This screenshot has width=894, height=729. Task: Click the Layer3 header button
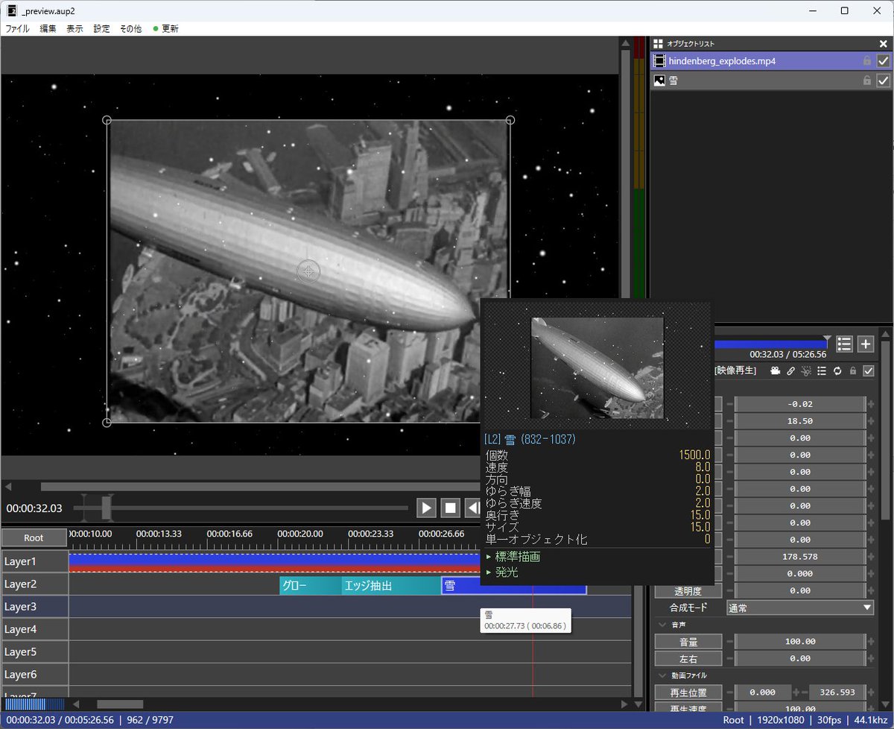click(x=34, y=607)
